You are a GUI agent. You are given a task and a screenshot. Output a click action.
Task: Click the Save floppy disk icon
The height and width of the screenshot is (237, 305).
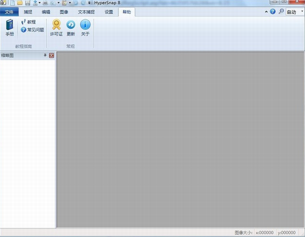28,3
